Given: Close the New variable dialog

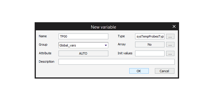Looking at the screenshot, I should click(x=174, y=27).
